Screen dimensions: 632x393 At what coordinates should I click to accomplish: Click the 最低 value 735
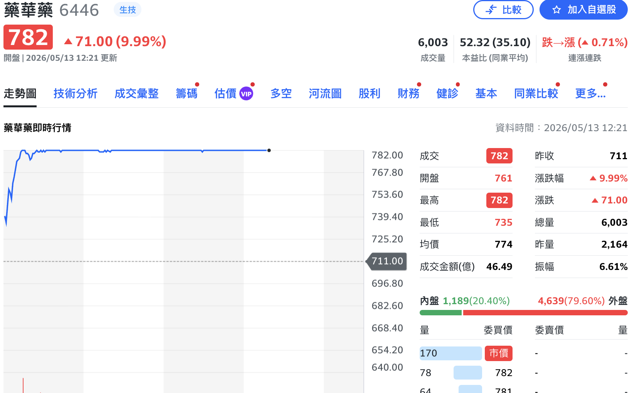click(x=503, y=222)
